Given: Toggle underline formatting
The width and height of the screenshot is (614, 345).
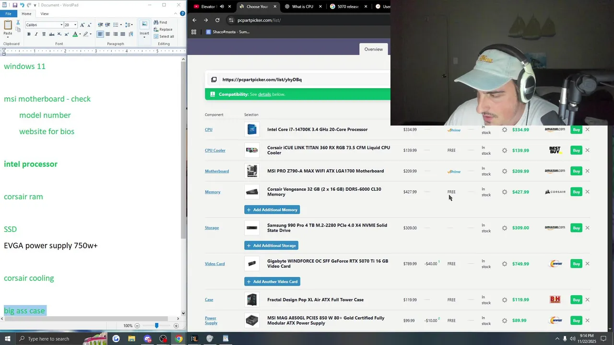Looking at the screenshot, I should tap(44, 34).
